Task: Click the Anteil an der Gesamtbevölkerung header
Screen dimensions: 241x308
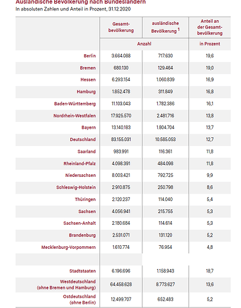Action: (210, 27)
